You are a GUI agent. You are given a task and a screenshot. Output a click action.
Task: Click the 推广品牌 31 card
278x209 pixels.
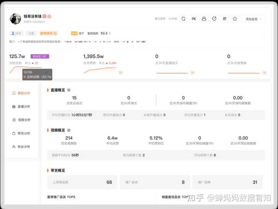(x=228, y=182)
